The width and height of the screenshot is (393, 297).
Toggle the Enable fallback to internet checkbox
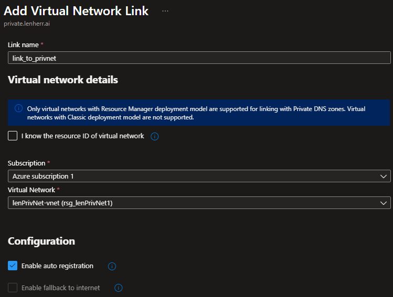13,288
